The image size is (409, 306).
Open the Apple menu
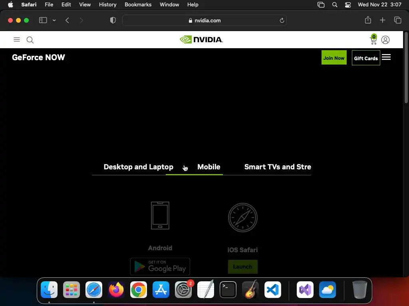click(10, 5)
